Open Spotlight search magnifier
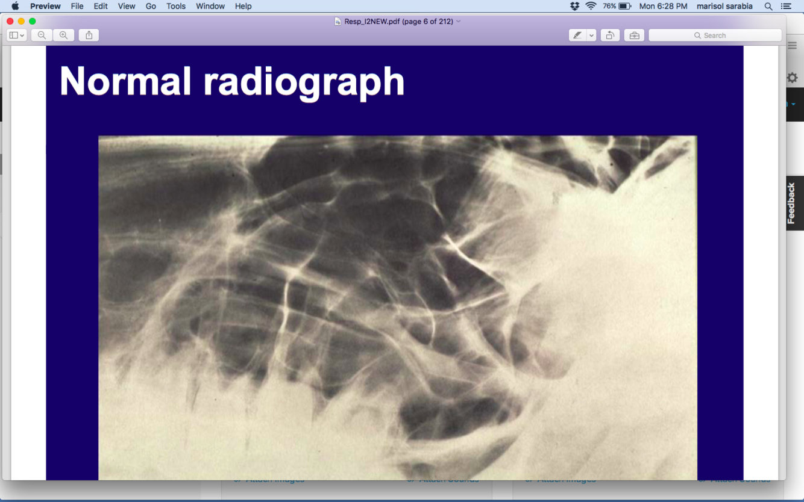Image resolution: width=804 pixels, height=502 pixels. point(768,6)
